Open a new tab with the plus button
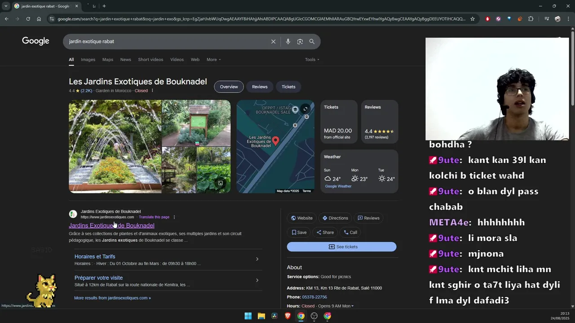Image resolution: width=575 pixels, height=323 pixels. (x=104, y=6)
